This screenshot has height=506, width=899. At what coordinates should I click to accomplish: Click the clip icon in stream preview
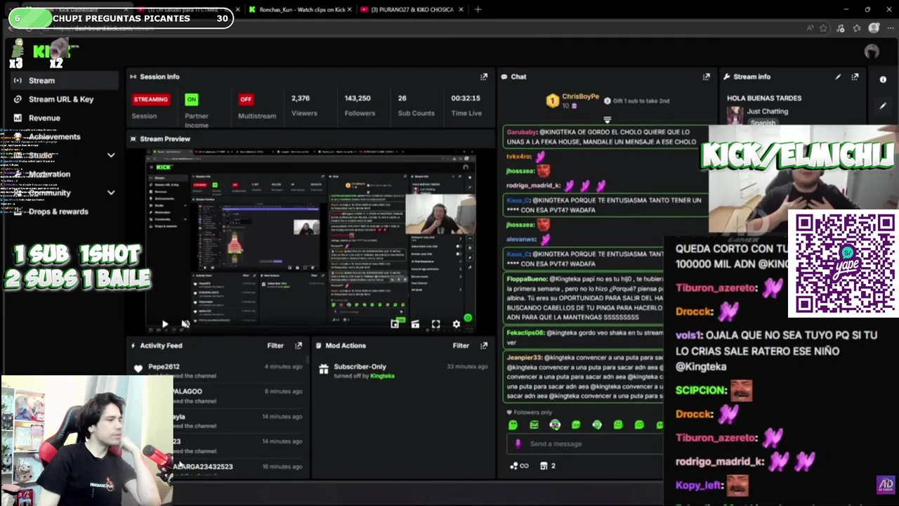415,324
